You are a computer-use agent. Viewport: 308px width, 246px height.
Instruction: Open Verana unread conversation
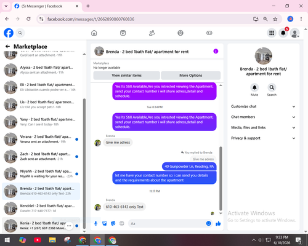tap(41, 139)
